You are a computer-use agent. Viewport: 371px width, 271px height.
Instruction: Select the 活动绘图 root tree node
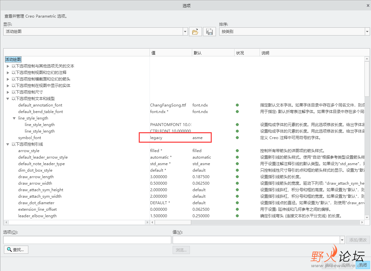(x=13, y=59)
